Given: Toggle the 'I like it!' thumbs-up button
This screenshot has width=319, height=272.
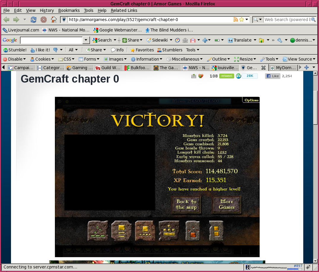Looking at the screenshot, I should pyautogui.click(x=40, y=50).
